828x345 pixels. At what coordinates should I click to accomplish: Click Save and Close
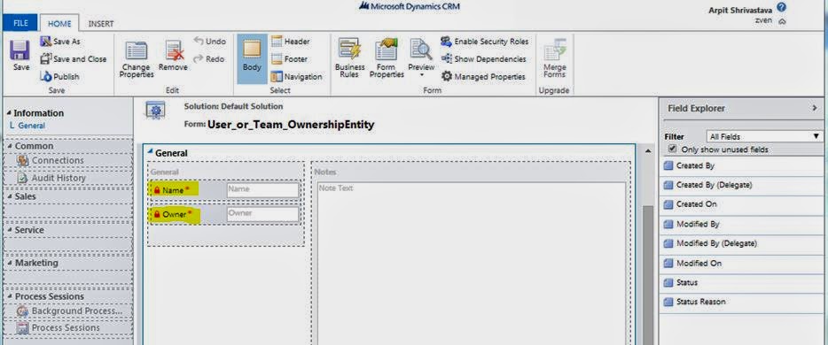[74, 59]
